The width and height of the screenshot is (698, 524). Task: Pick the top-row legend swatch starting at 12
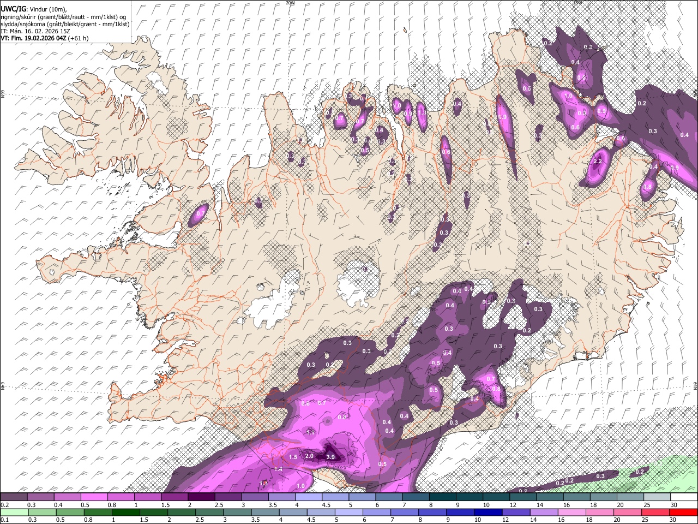click(523, 497)
